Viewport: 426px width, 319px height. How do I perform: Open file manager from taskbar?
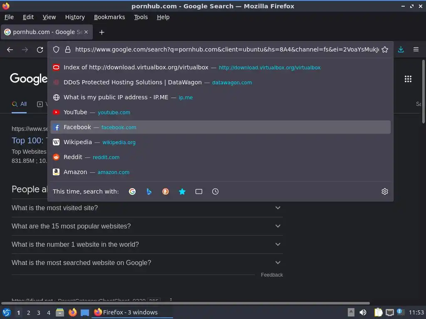(x=60, y=312)
